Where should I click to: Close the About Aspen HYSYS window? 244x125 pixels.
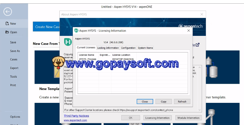202,14
